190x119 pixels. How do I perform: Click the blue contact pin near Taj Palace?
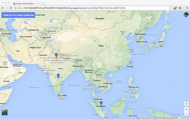[56, 55]
